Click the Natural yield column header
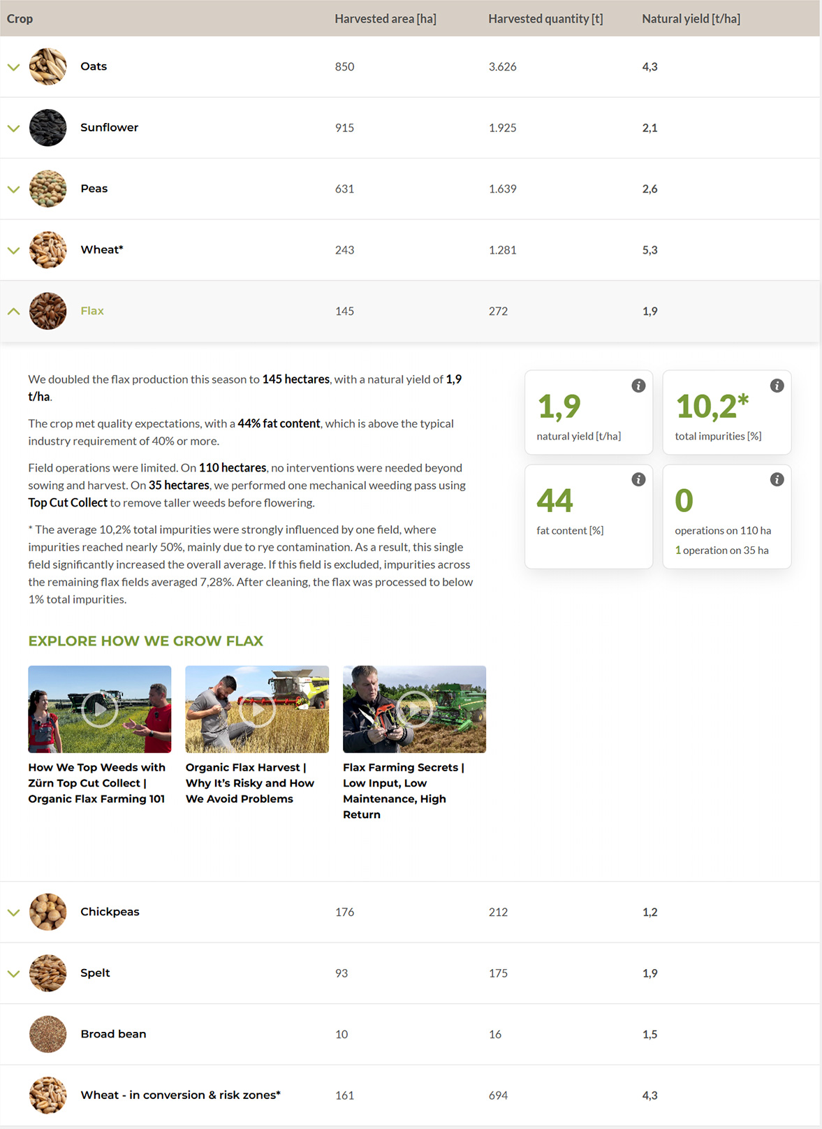This screenshot has height=1129, width=822. (x=691, y=19)
